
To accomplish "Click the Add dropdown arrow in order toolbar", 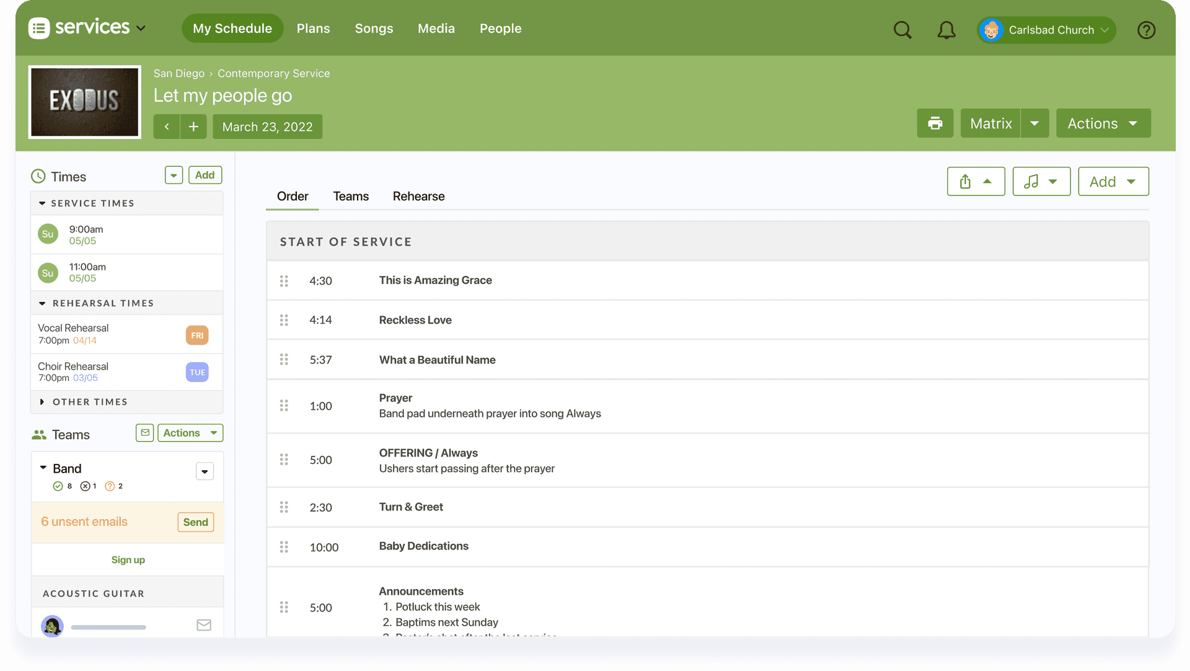I will (1132, 180).
